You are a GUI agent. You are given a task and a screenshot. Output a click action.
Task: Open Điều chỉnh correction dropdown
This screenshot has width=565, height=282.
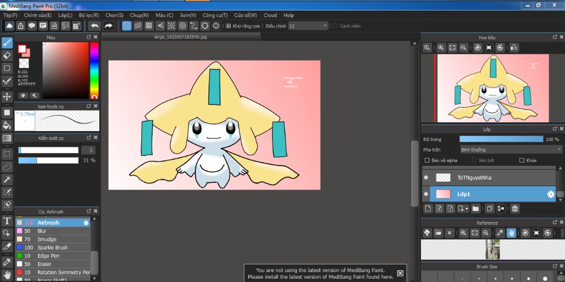(308, 26)
